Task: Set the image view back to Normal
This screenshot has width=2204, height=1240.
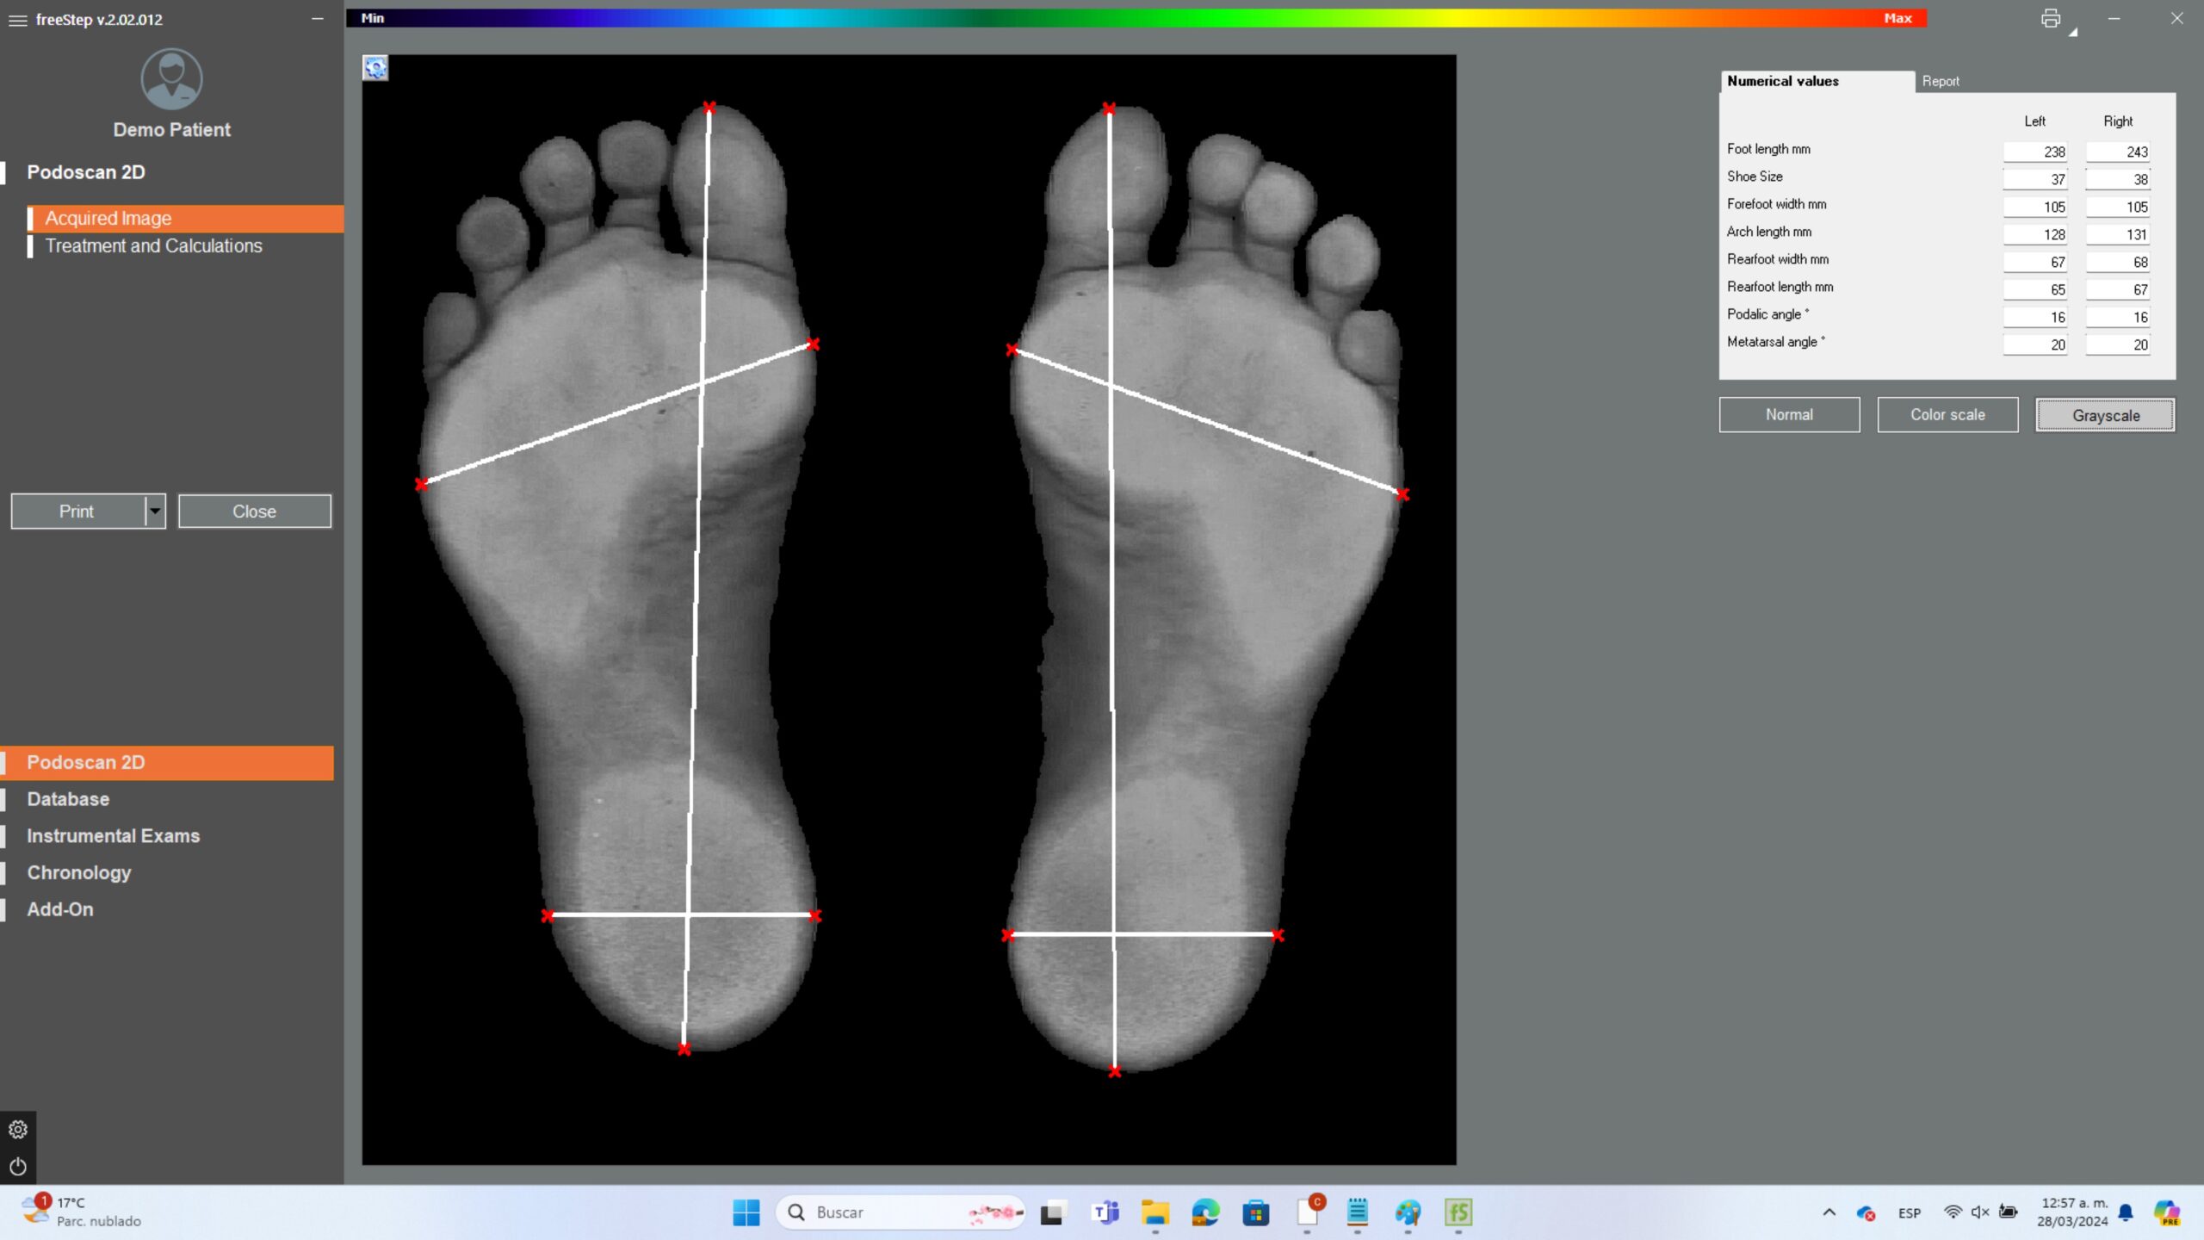Action: tap(1788, 414)
